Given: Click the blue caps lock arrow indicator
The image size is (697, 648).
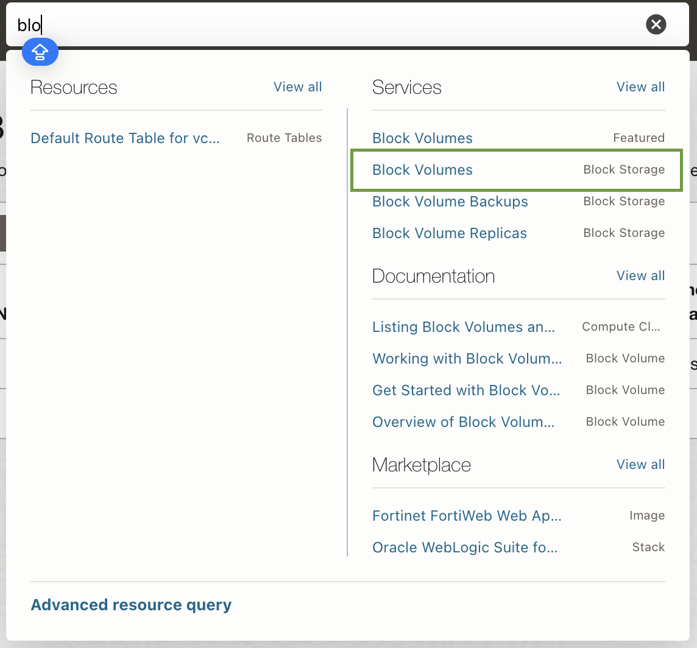Looking at the screenshot, I should (40, 53).
